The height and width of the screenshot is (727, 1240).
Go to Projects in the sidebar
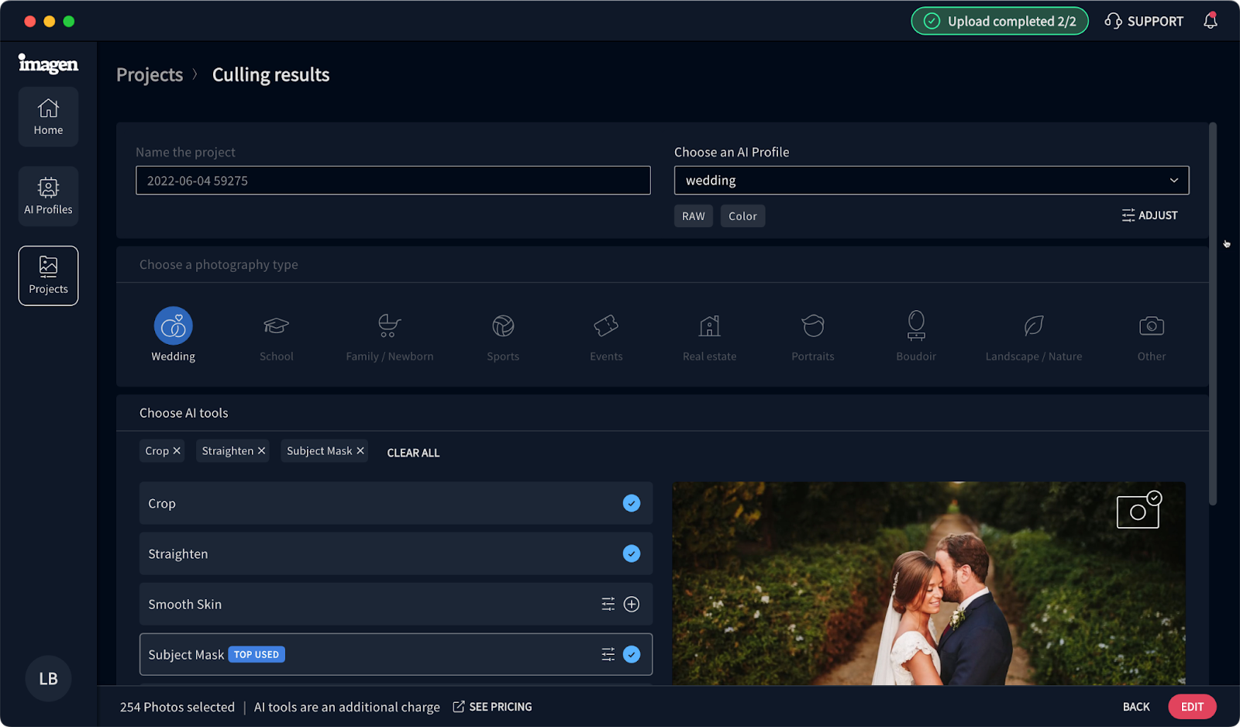[48, 276]
